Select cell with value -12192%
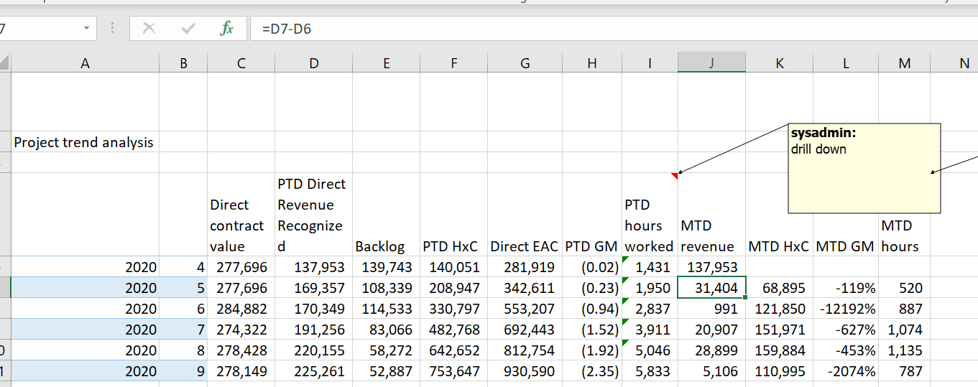Screen dimensions: 978x387 [846, 308]
